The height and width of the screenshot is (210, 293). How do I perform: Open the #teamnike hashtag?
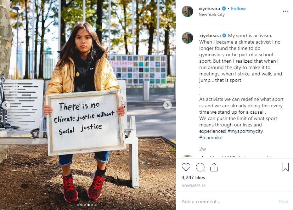[x=211, y=137]
